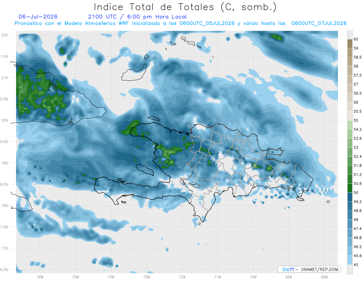Pick the dark blue swatch between 49.2 and 50

350,197
